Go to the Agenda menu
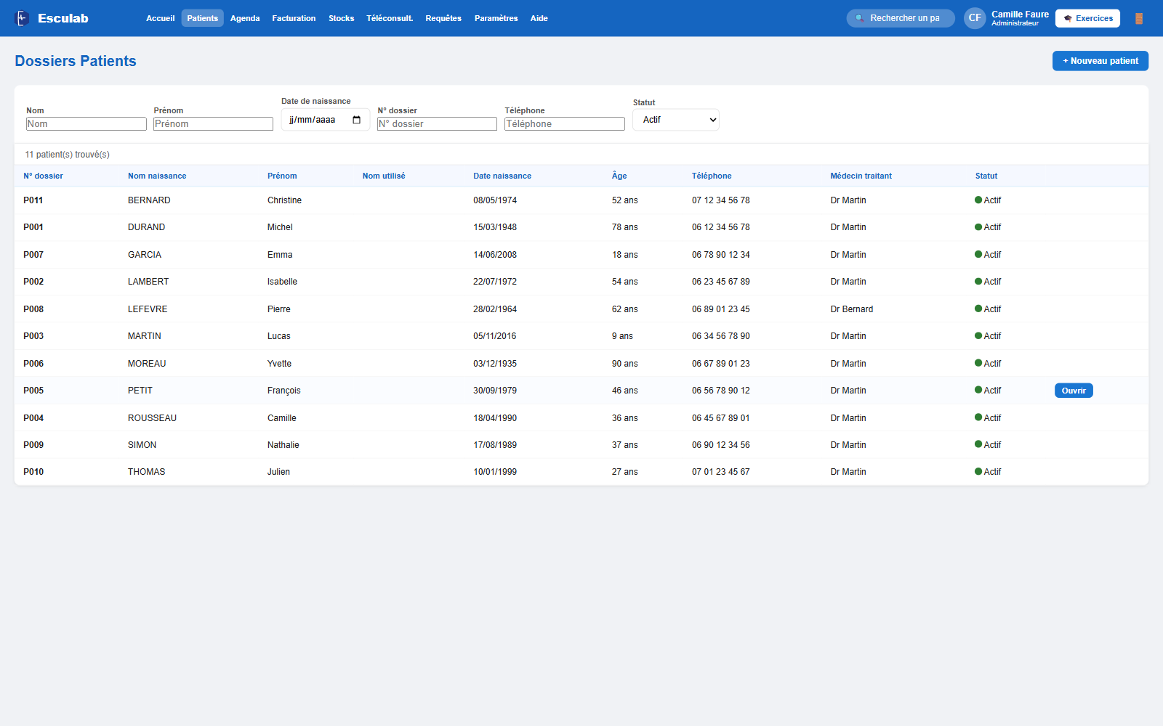Viewport: 1163px width, 726px height. coord(245,18)
